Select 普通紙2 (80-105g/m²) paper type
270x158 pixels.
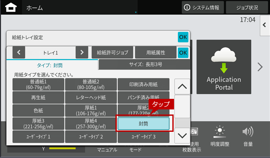(x=91, y=84)
